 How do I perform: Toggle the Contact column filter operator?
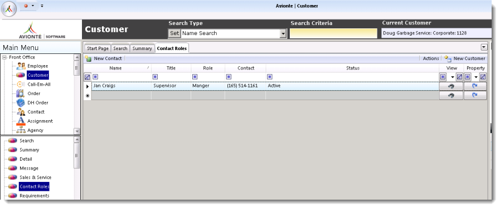coord(229,77)
